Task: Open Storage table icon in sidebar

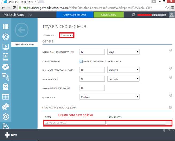Action: (6, 97)
